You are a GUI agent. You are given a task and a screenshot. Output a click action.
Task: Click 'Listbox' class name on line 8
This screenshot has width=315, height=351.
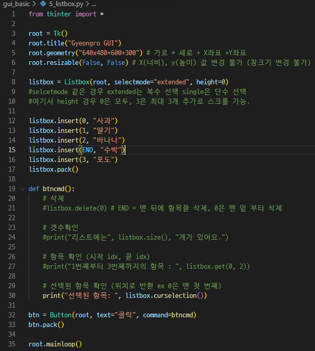[x=77, y=82]
